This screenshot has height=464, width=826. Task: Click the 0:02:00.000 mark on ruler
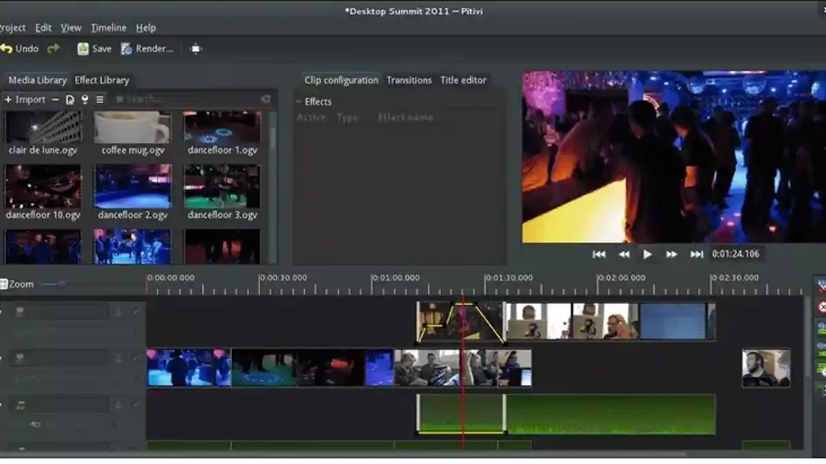(x=621, y=278)
